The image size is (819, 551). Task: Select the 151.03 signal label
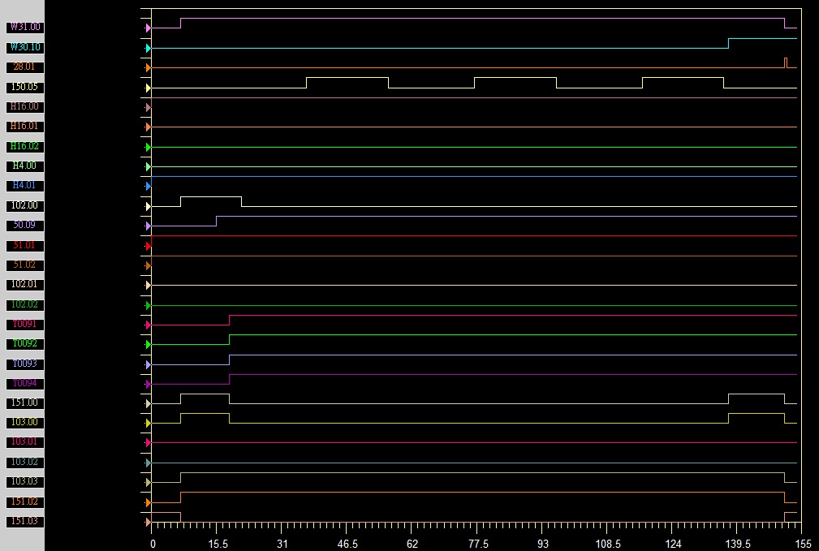[x=25, y=521]
